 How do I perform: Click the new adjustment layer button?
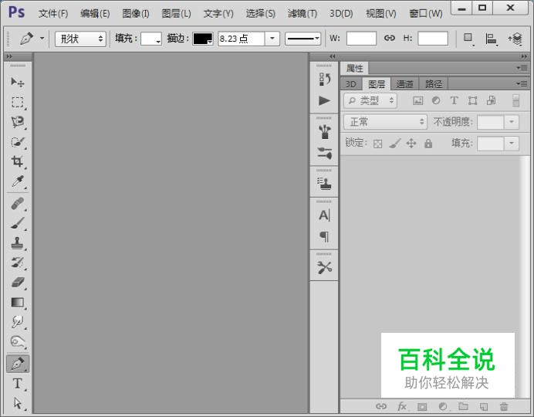[443, 406]
